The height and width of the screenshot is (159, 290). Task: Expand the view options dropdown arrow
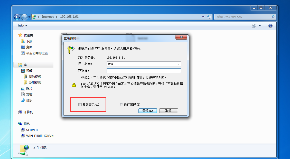tap(260, 26)
